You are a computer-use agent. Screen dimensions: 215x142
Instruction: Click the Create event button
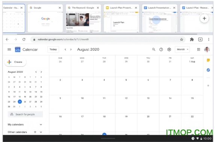pos(15,62)
